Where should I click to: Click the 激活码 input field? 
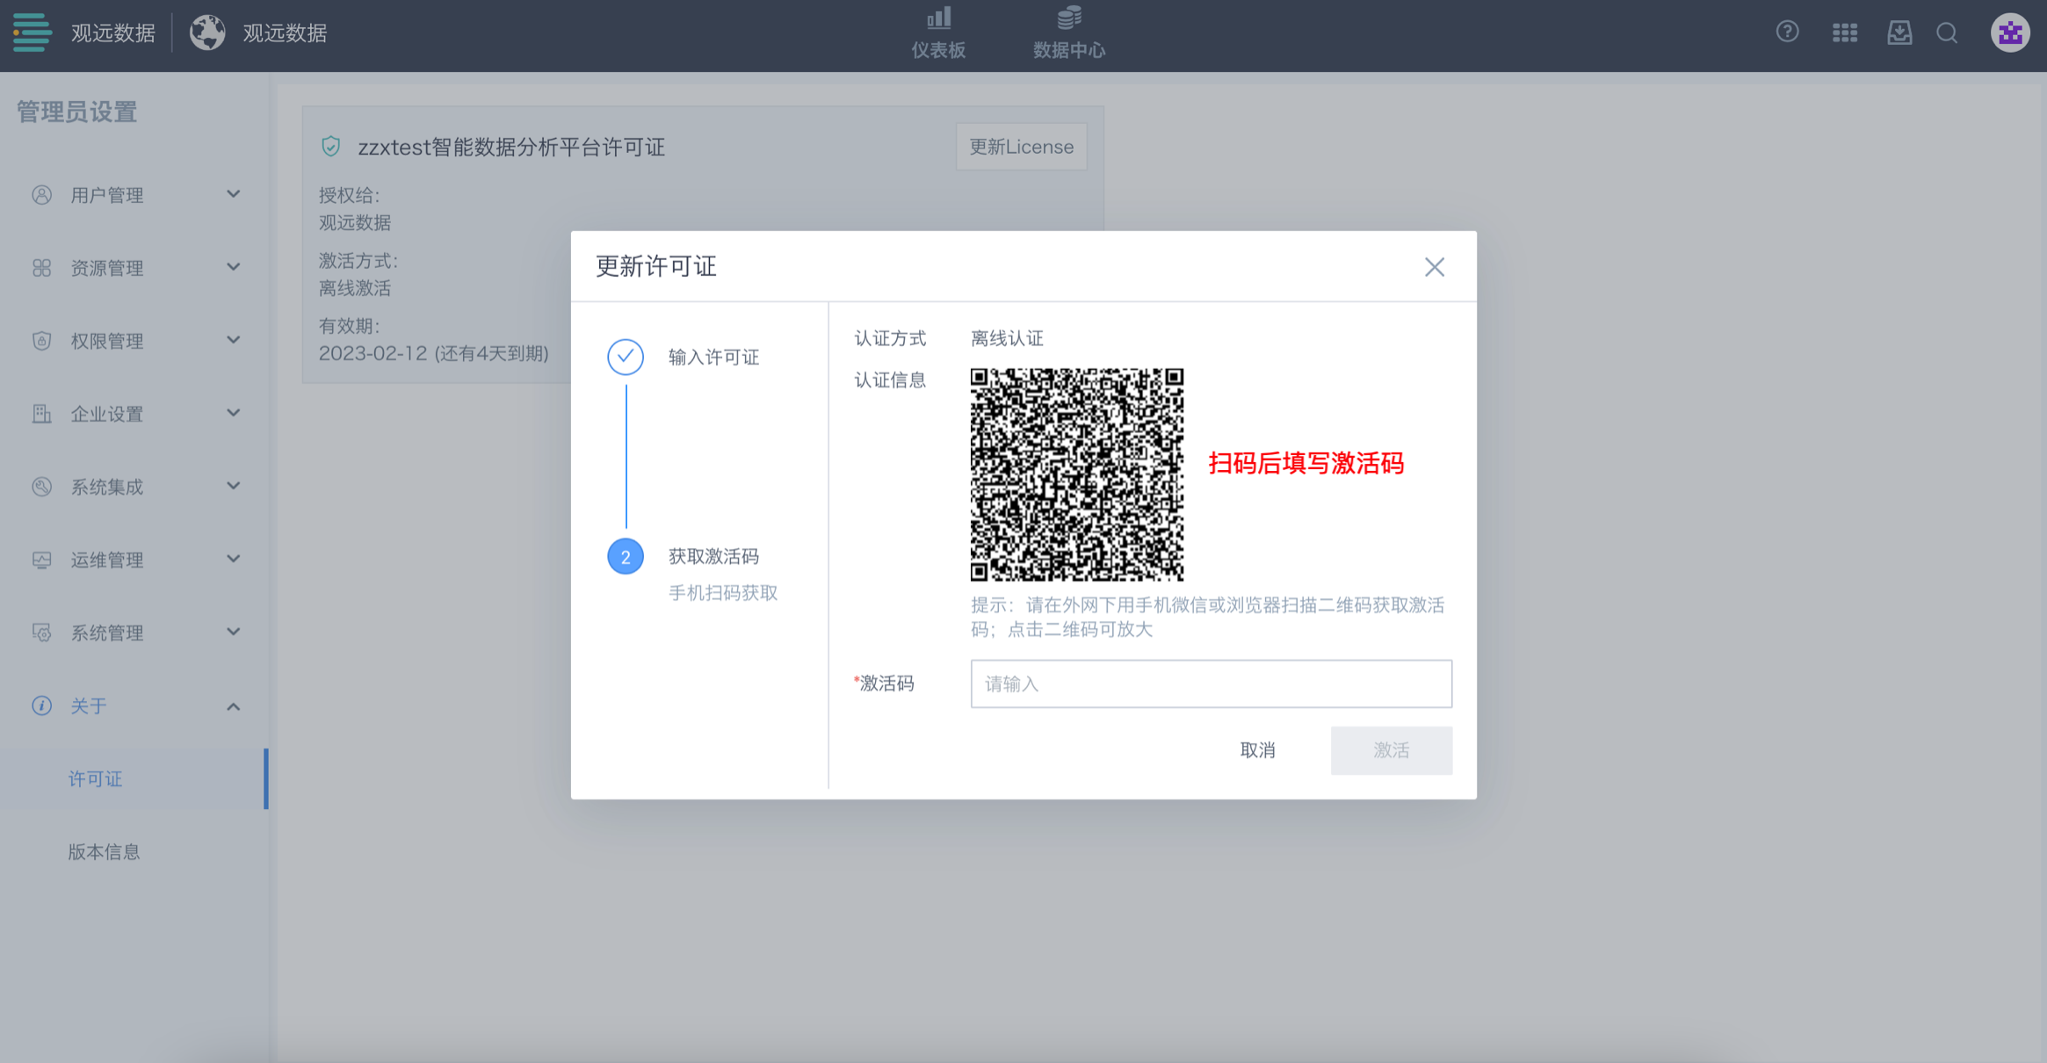[x=1211, y=683]
